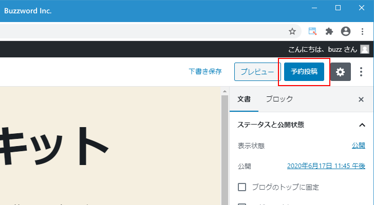Image resolution: width=374 pixels, height=205 pixels.
Task: Click the こんにちは、buzz さん account greeting
Action: tap(323, 49)
